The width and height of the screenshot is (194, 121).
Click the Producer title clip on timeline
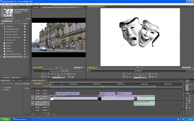click(x=107, y=93)
